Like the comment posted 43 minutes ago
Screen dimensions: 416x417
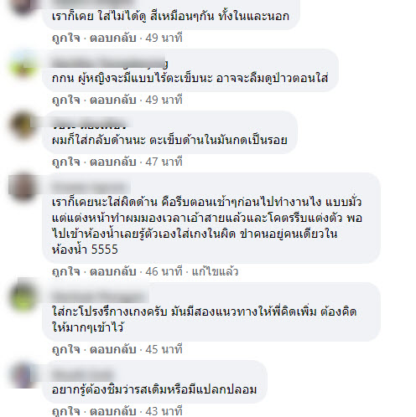pos(66,411)
